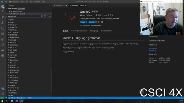Open TRIGGERS.QC in the file tree
This screenshot has width=184, height=103.
click(x=14, y=78)
